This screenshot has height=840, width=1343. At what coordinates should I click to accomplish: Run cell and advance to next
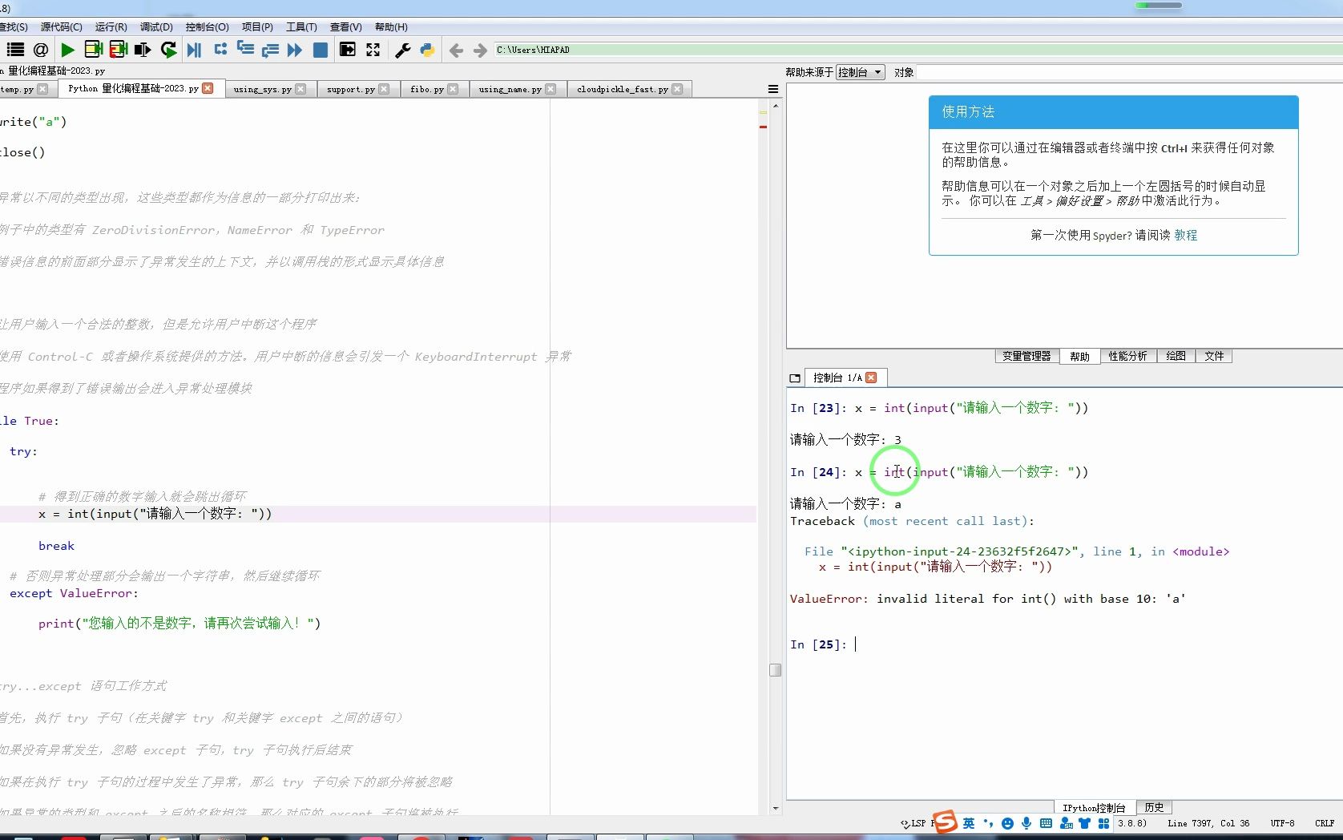pyautogui.click(x=119, y=50)
